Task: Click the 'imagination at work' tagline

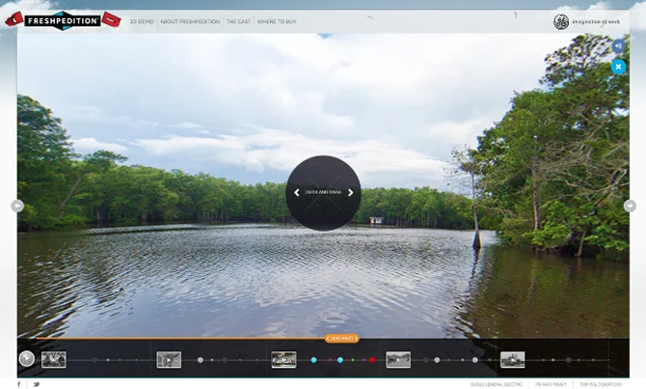Action: point(596,21)
